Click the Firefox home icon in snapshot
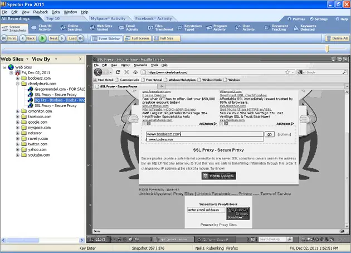351x253 pixels. pyautogui.click(x=135, y=72)
